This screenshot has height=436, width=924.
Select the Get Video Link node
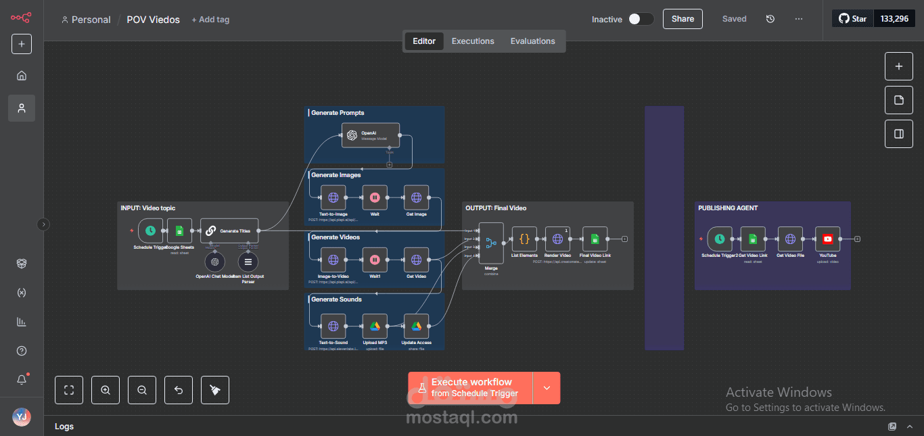pyautogui.click(x=753, y=239)
